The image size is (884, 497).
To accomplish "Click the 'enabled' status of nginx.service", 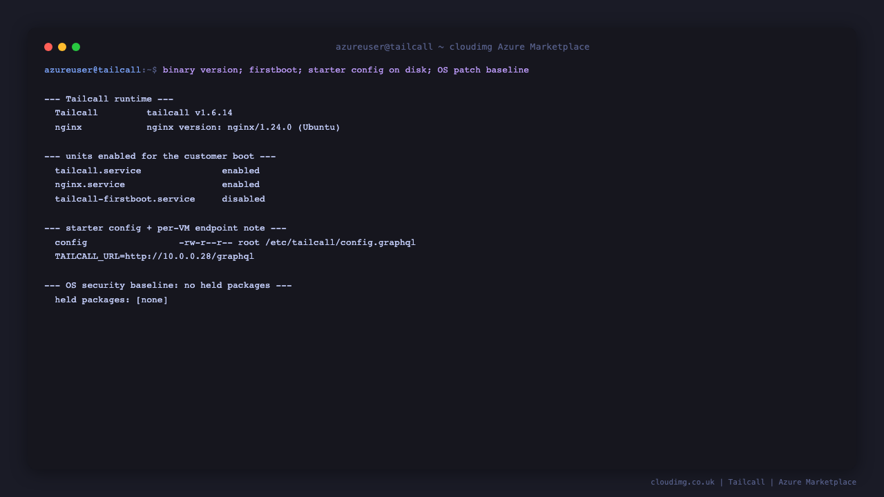I will (240, 185).
